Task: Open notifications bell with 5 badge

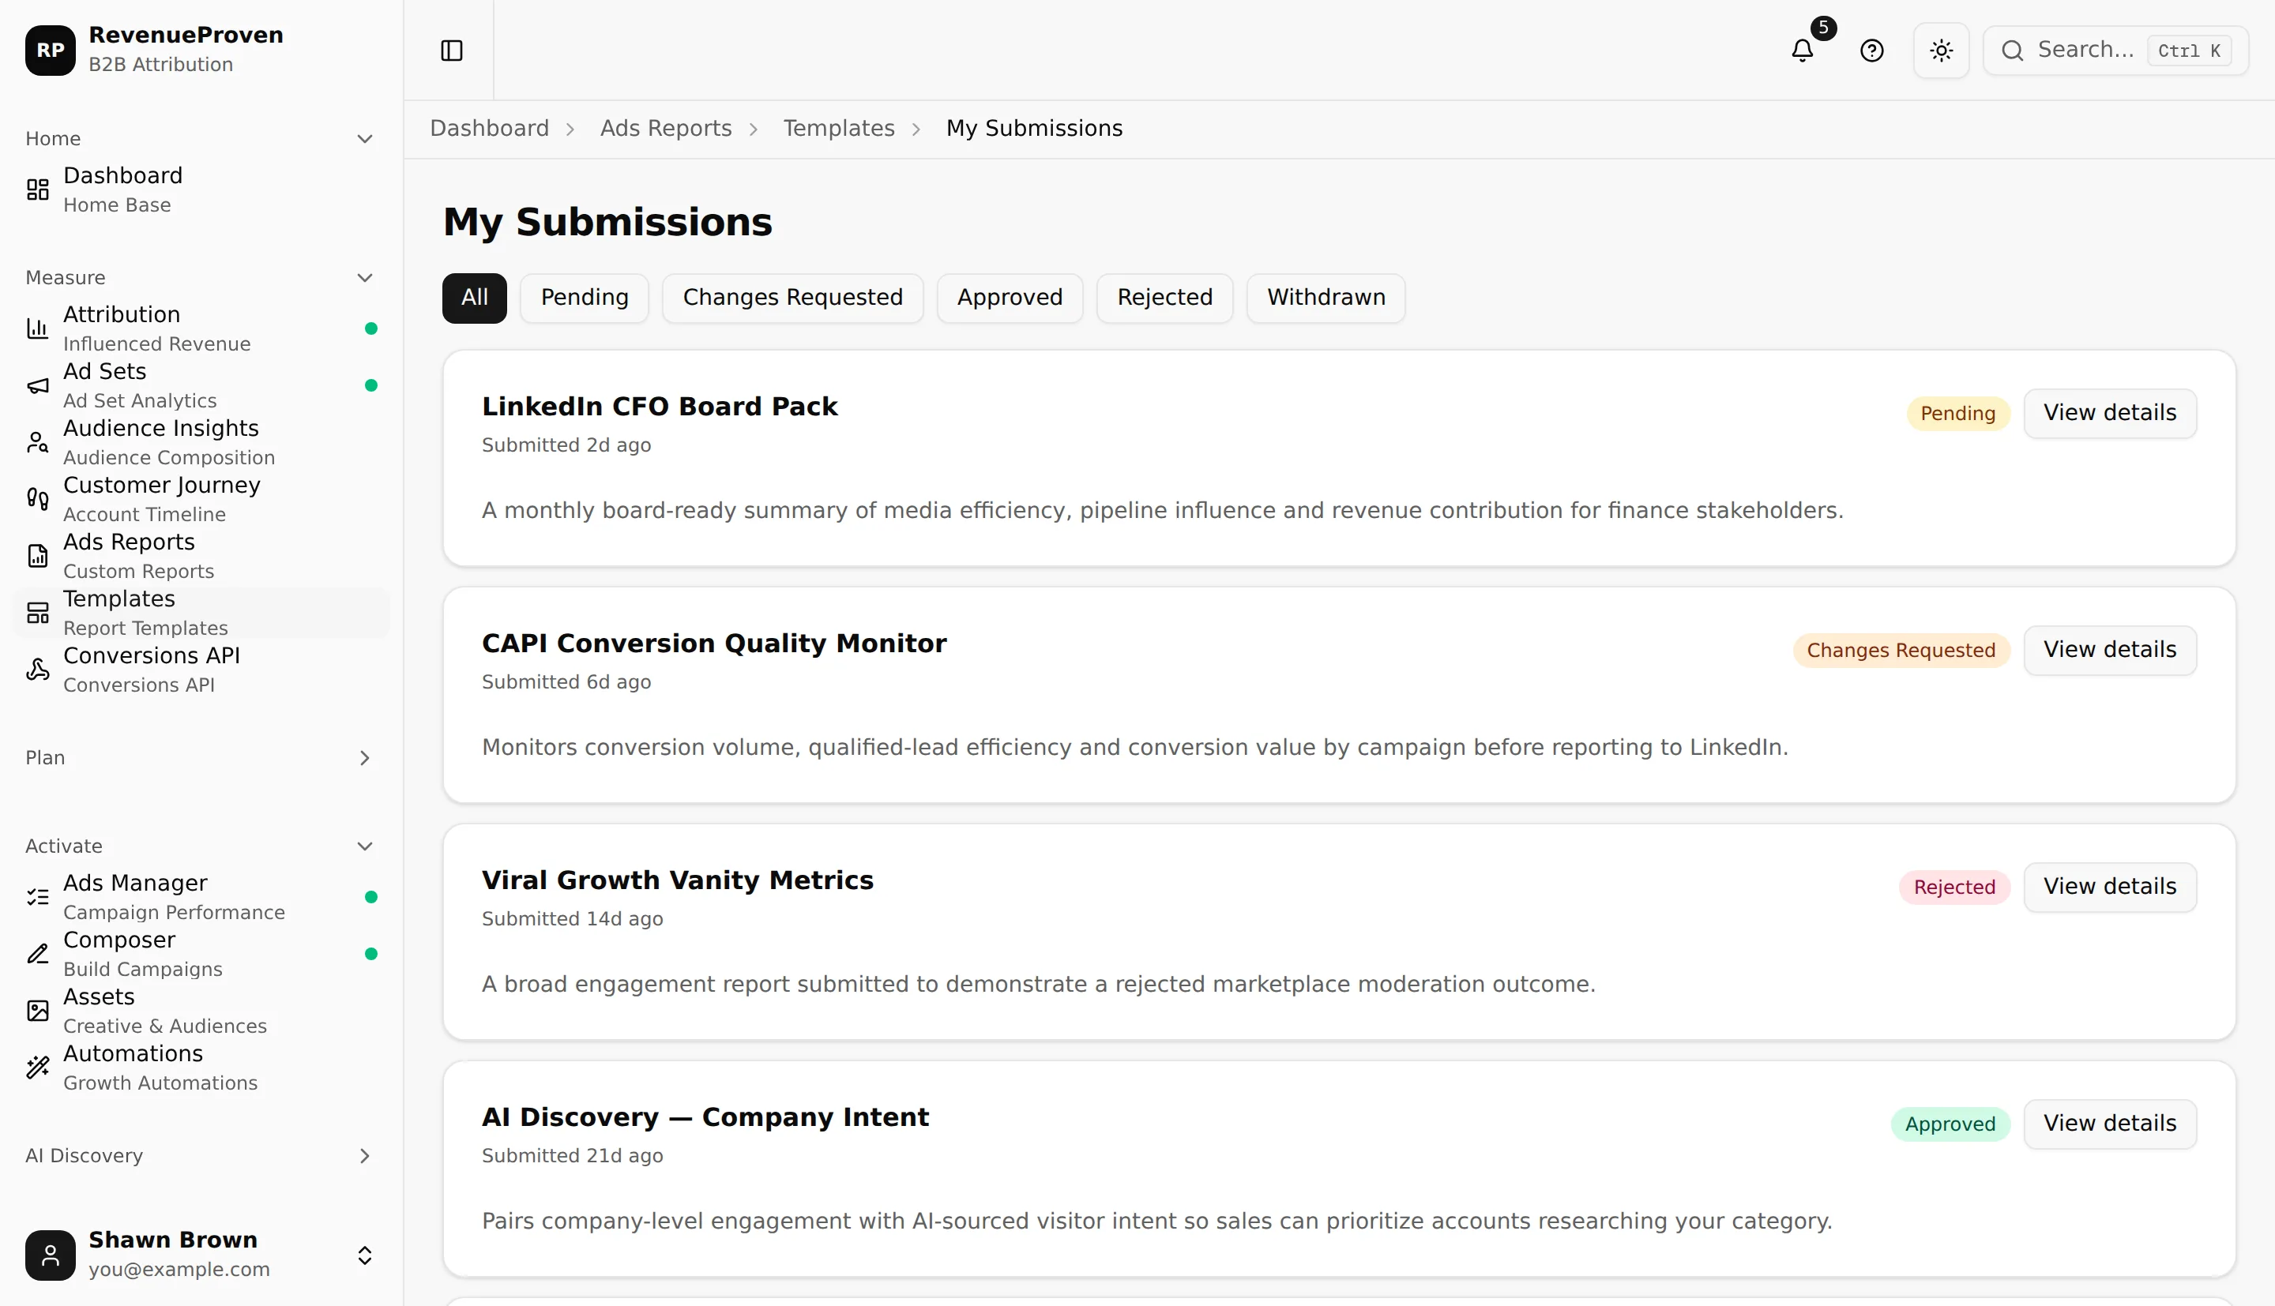Action: click(x=1803, y=51)
